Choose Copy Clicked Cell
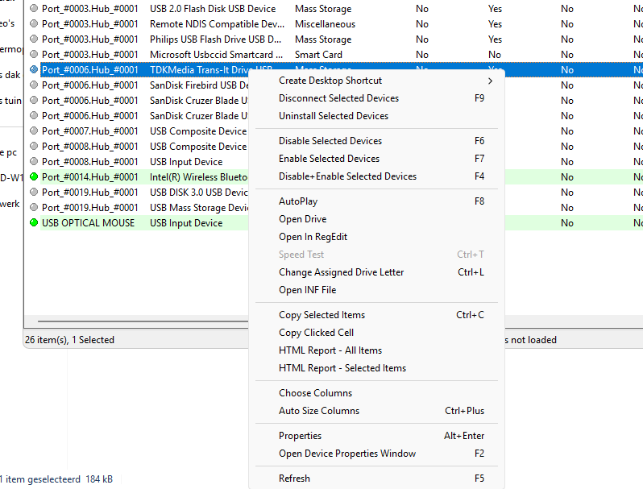This screenshot has height=489, width=643. click(x=376, y=333)
